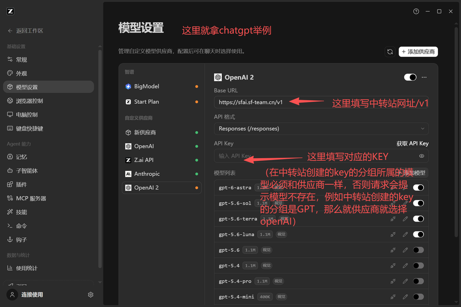Click 返回工作区 to go back
Viewport: 461px width, 307px height.
click(25, 31)
